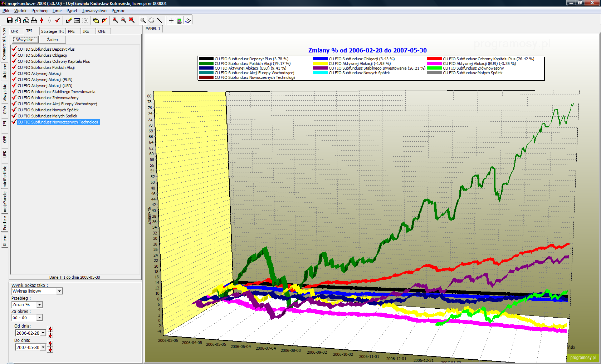
Task: Toggle CU FIO Subfundusz Ochrony Kapitału Plus
Action: (14, 61)
